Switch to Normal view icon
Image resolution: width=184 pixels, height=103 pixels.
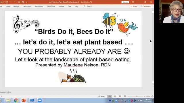(x=110, y=96)
